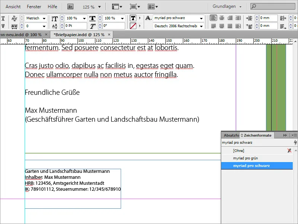Open the Ansicht menu
This screenshot has width=298, height=224.
click(x=13, y=7)
